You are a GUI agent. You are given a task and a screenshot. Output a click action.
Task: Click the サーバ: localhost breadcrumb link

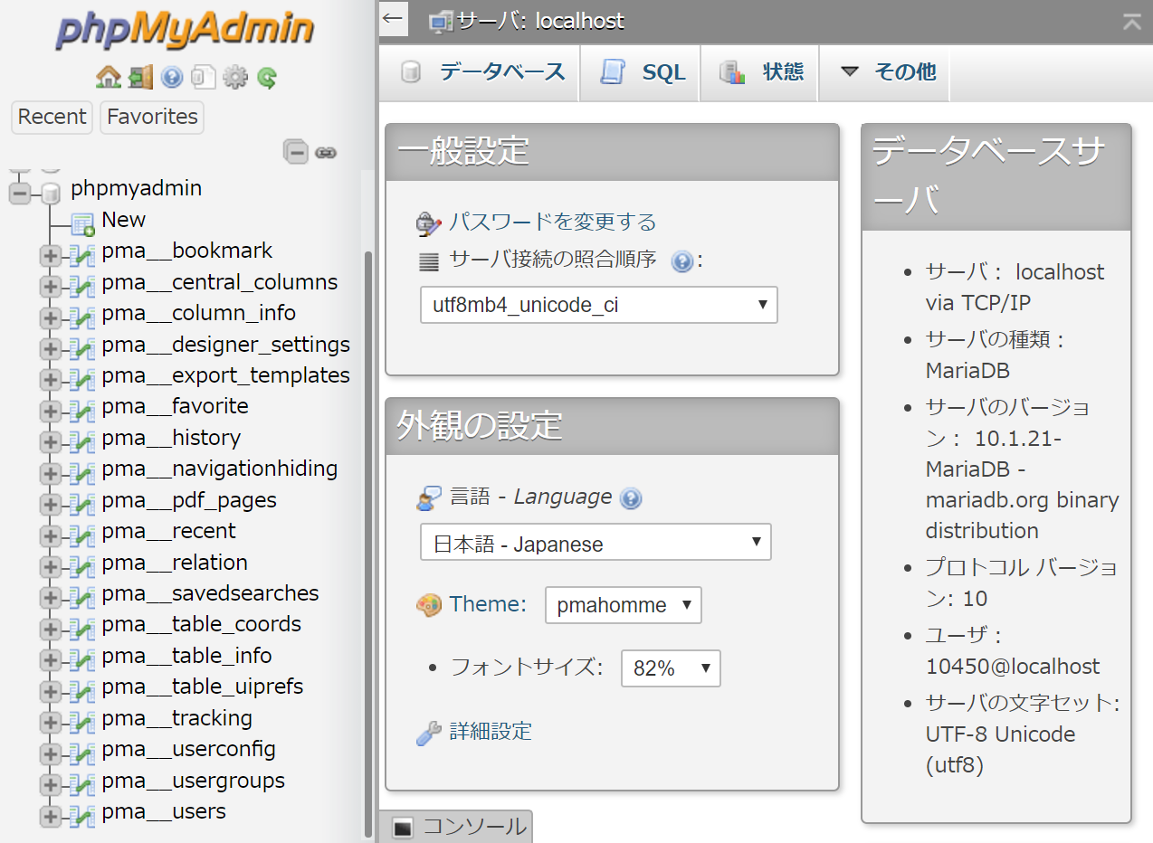click(x=540, y=21)
